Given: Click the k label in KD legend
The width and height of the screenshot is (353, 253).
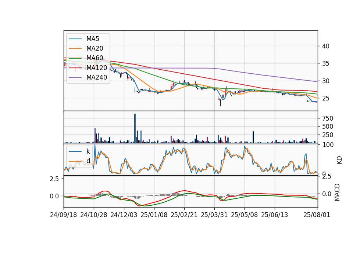Looking at the screenshot, I should tap(88, 151).
